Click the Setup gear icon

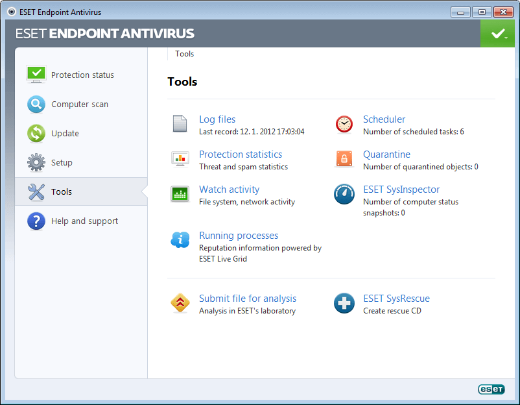point(36,162)
